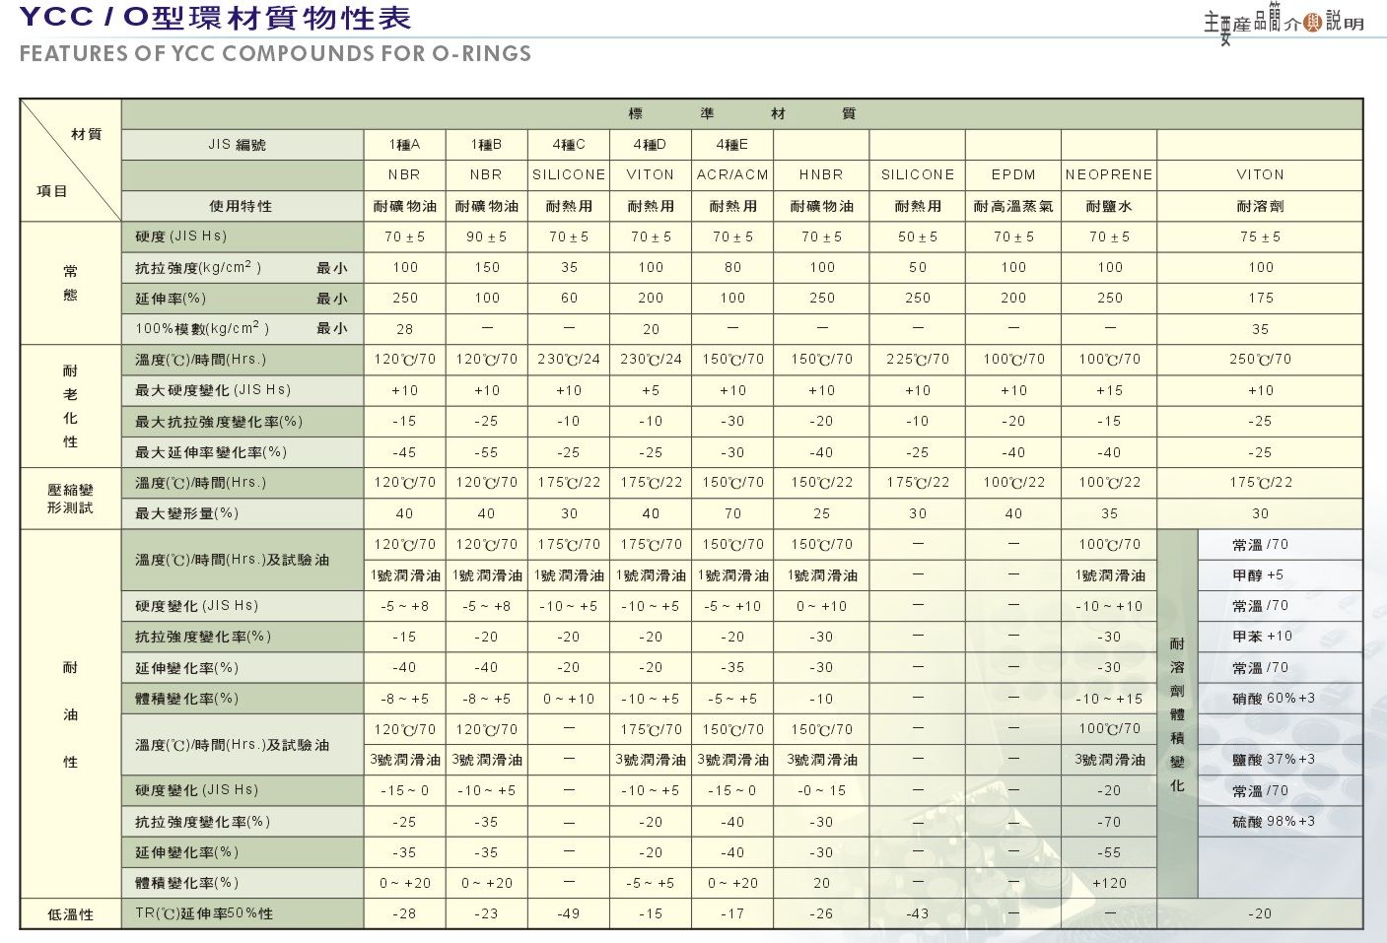Click the '+15' max hardness change cell
The width and height of the screenshot is (1387, 943).
(x=1109, y=390)
